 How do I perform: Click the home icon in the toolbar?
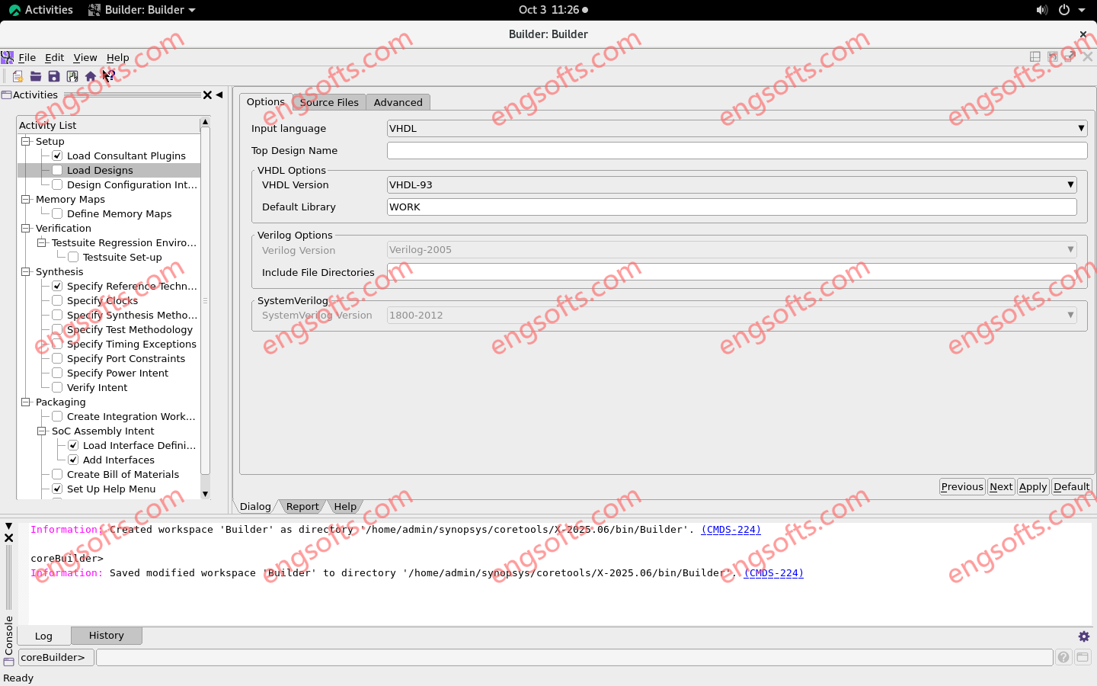point(91,76)
